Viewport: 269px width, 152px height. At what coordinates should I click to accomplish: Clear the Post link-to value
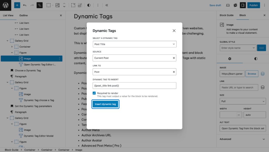coord(174,72)
